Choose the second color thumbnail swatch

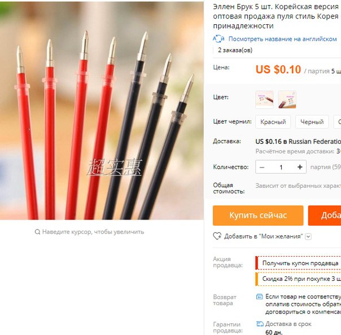click(x=287, y=100)
